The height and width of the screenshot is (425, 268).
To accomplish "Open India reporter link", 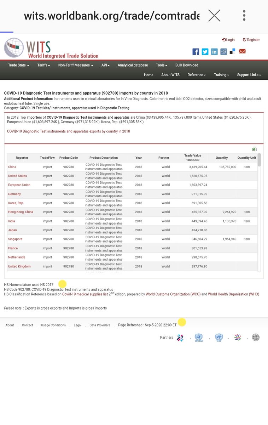I will tap(12, 221).
